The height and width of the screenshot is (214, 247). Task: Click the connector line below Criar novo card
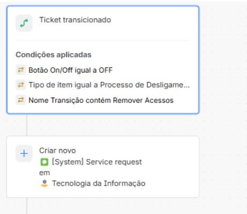(27, 206)
